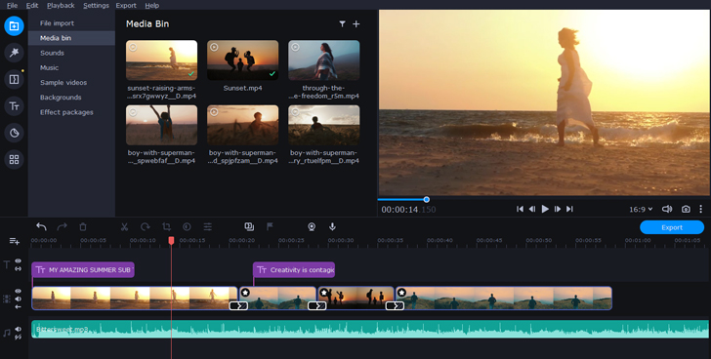Open the Export menu in menu bar
711x359 pixels.
(126, 6)
